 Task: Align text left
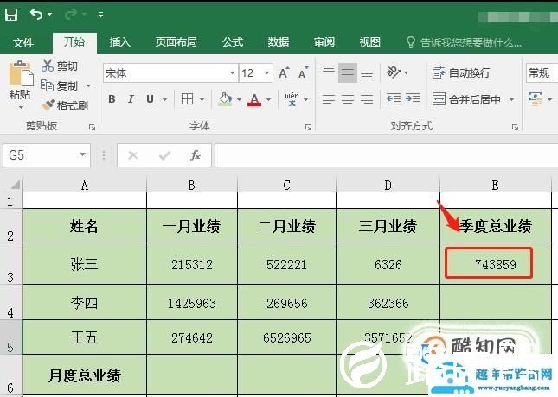329,99
